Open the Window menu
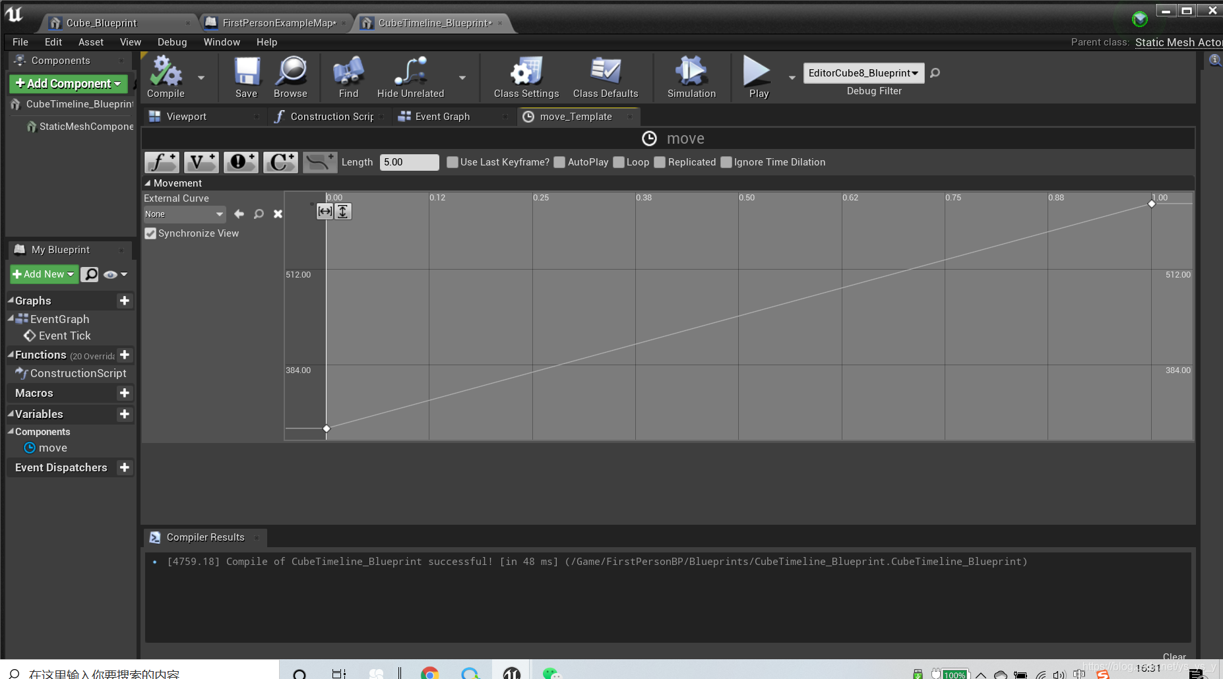Screen dimensions: 1223x679 pyautogui.click(x=222, y=42)
